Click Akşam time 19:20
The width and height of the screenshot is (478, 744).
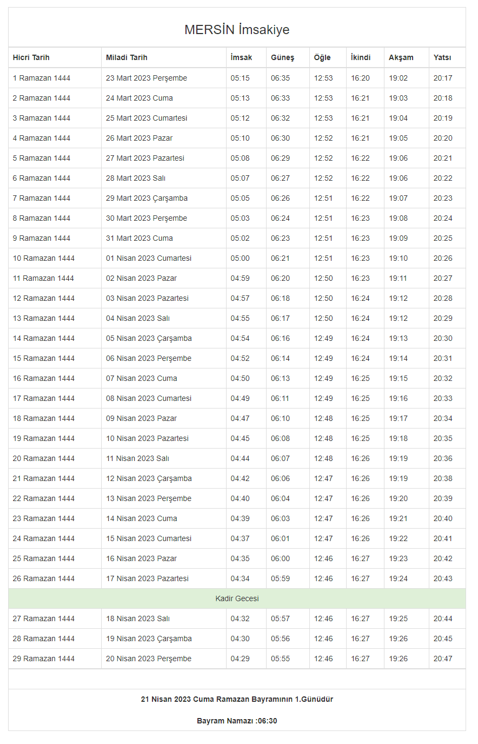[399, 498]
